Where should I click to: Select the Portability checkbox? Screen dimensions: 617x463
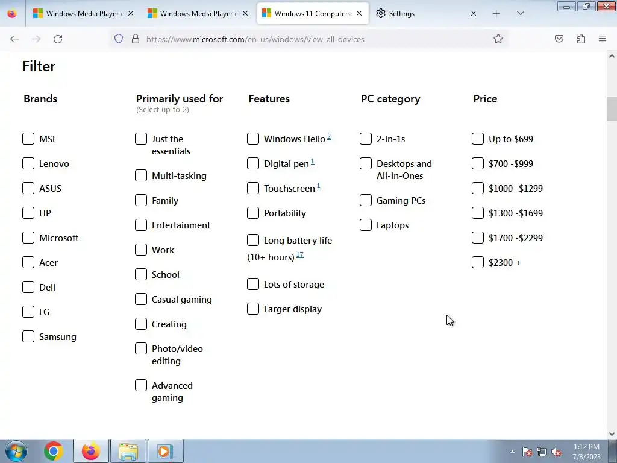(x=253, y=213)
